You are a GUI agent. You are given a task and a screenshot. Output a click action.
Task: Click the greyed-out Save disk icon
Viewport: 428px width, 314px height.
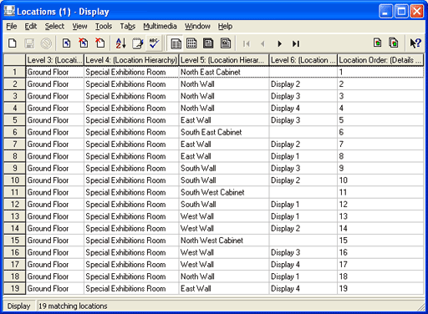(x=29, y=43)
